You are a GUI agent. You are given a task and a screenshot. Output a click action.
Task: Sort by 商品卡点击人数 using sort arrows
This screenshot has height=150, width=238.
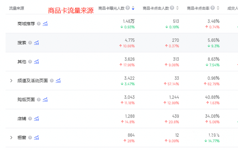[177, 8]
